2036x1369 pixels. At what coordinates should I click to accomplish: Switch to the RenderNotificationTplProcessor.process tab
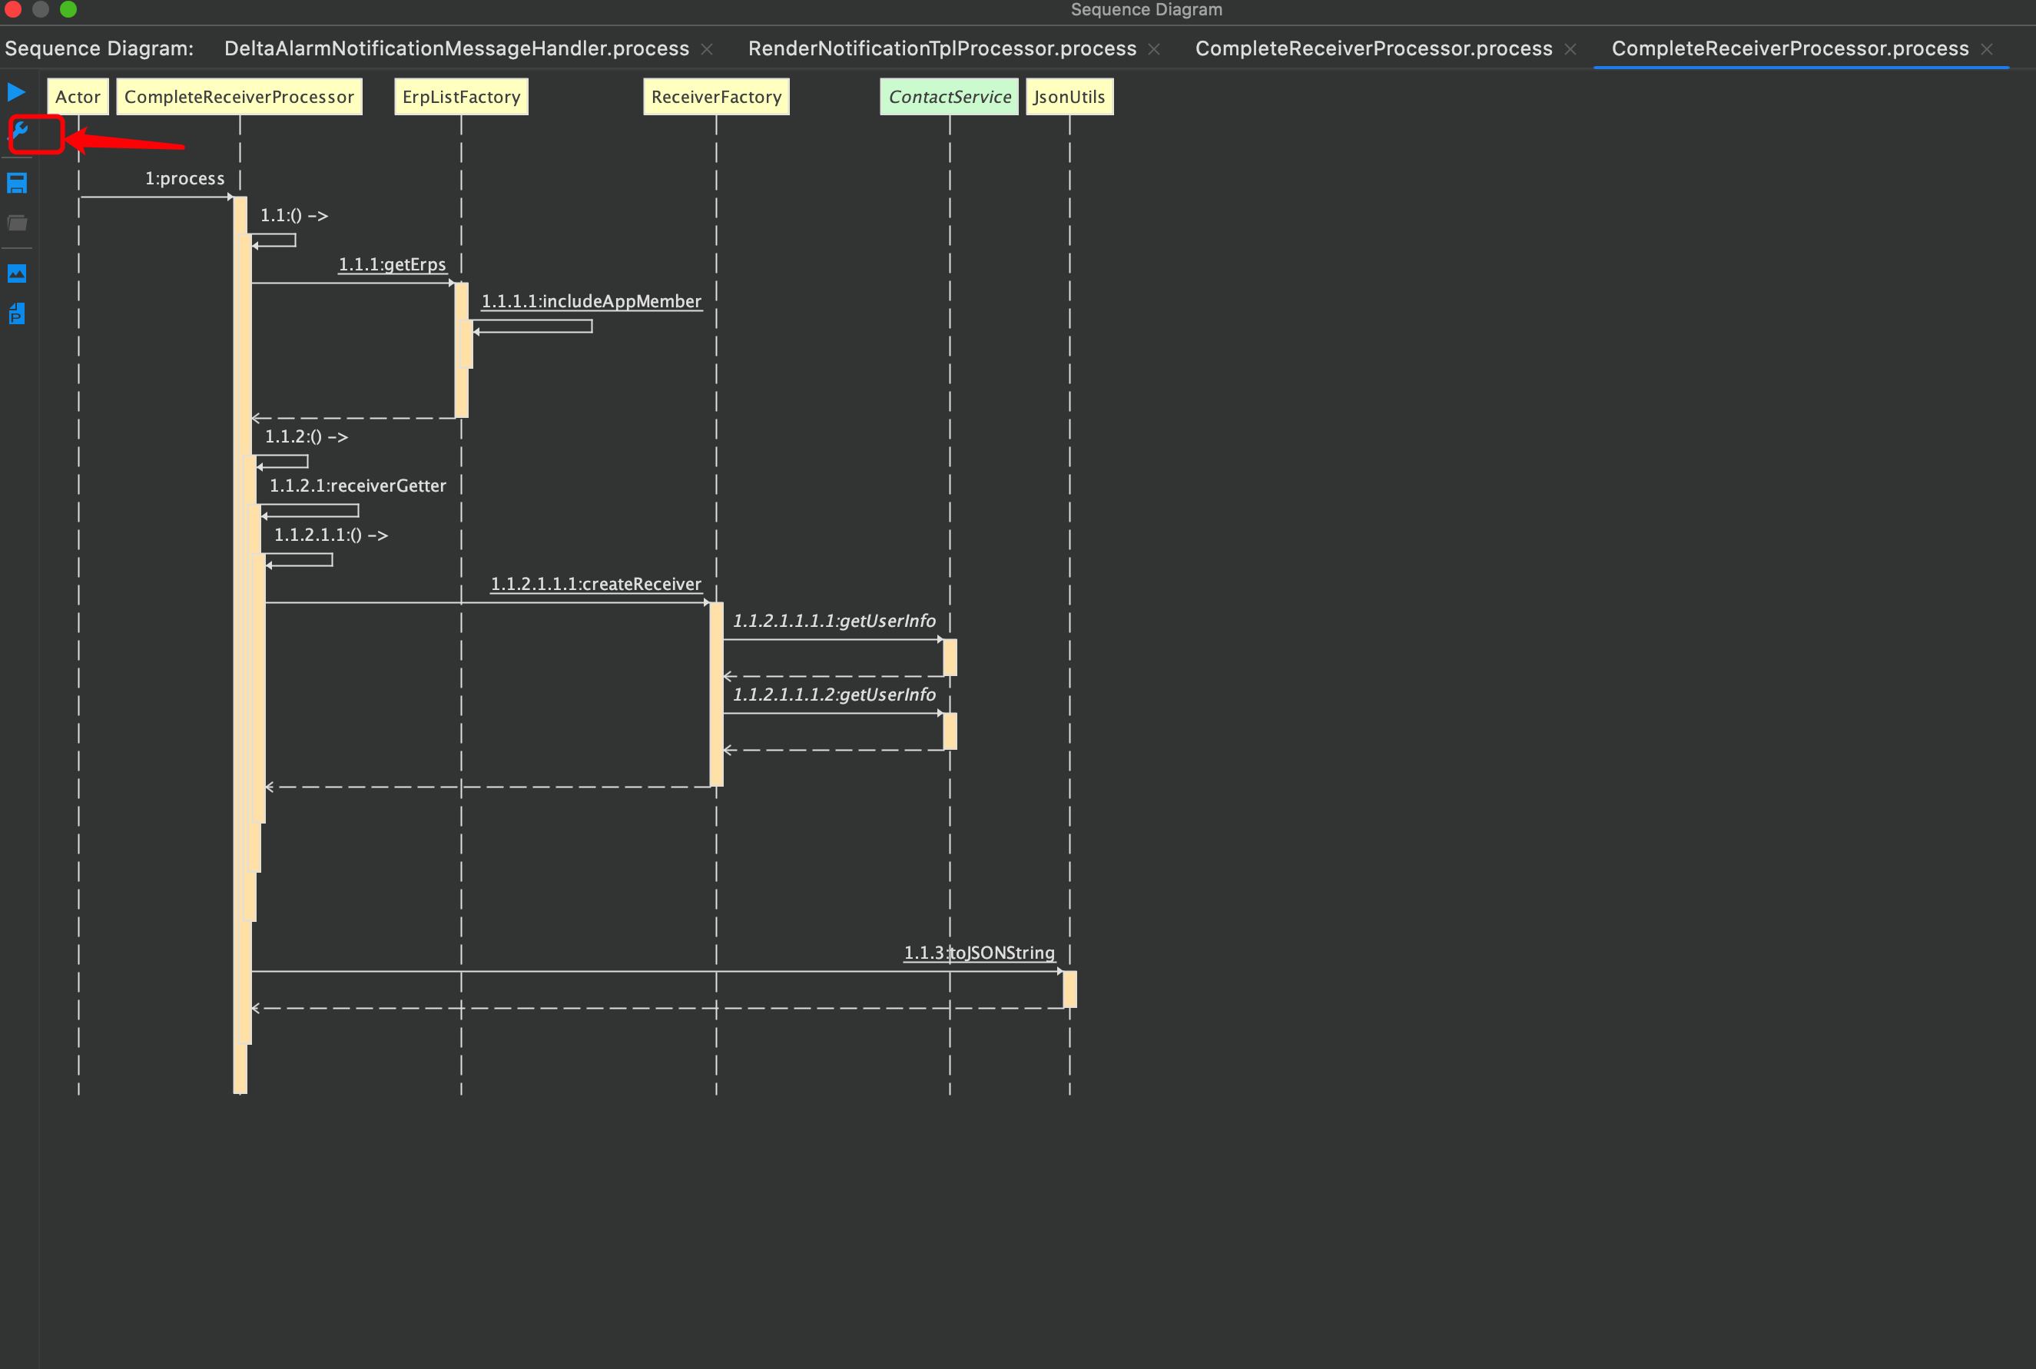[x=942, y=49]
